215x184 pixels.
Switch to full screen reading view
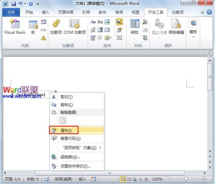click(129, 179)
